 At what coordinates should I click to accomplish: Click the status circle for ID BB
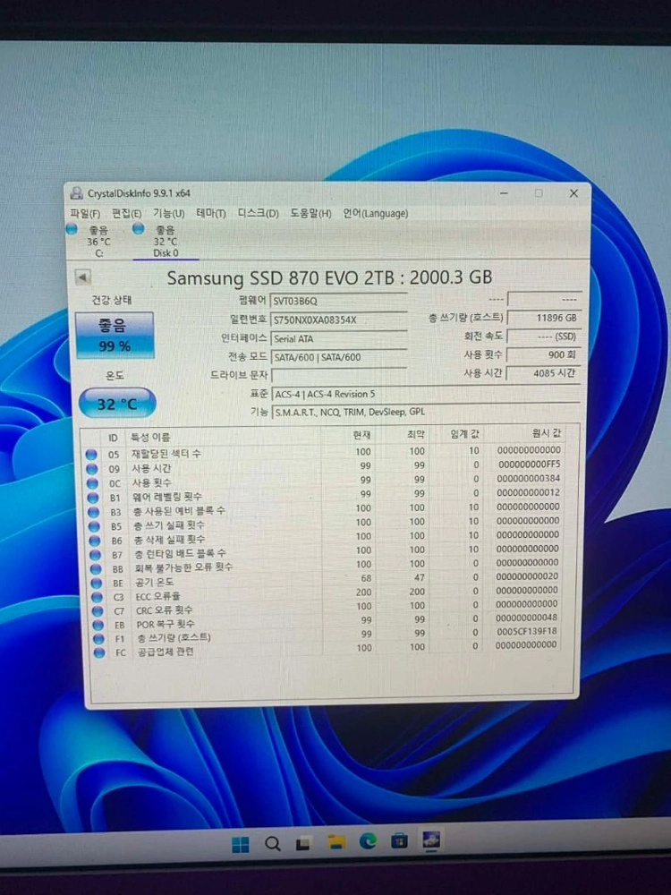[x=96, y=569]
